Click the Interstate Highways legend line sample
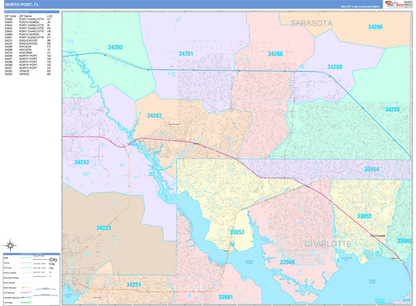 [26, 298]
